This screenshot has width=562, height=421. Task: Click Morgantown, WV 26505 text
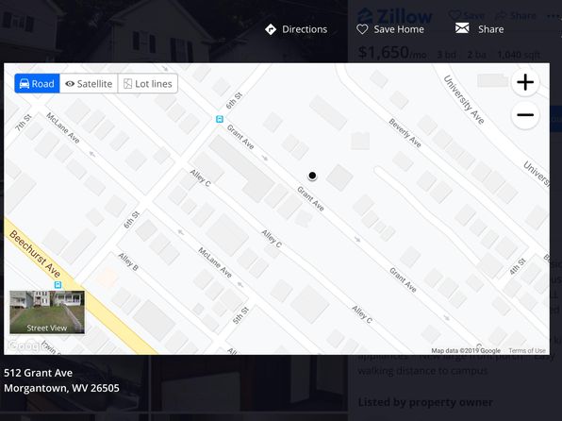[x=61, y=388]
